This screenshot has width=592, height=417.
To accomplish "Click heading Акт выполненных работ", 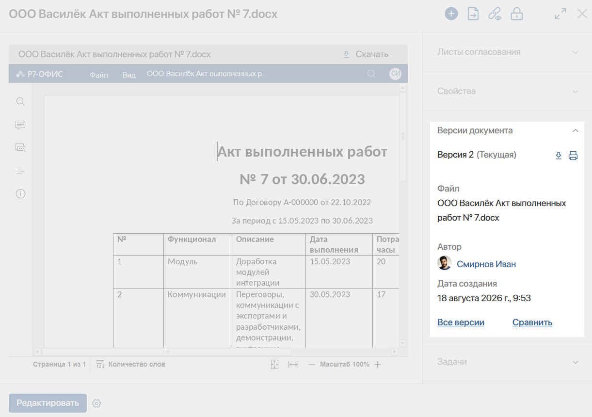I will click(303, 152).
